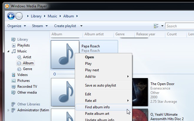Click the Windows Media Player title icon

coord(7,6)
